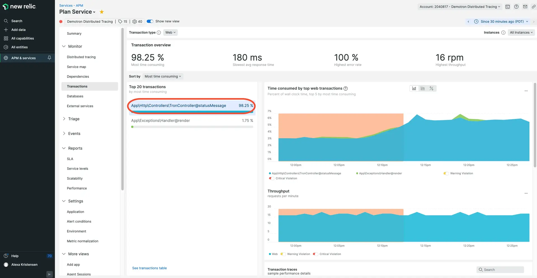537x278 pixels.
Task: Click the See transactions table link
Action: coord(149,268)
